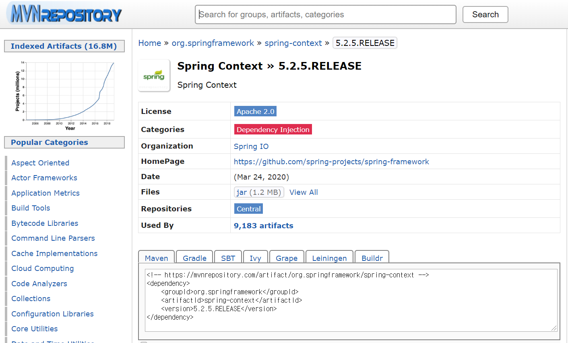Click the Spring logo thumbnail
The height and width of the screenshot is (343, 568).
pyautogui.click(x=154, y=76)
